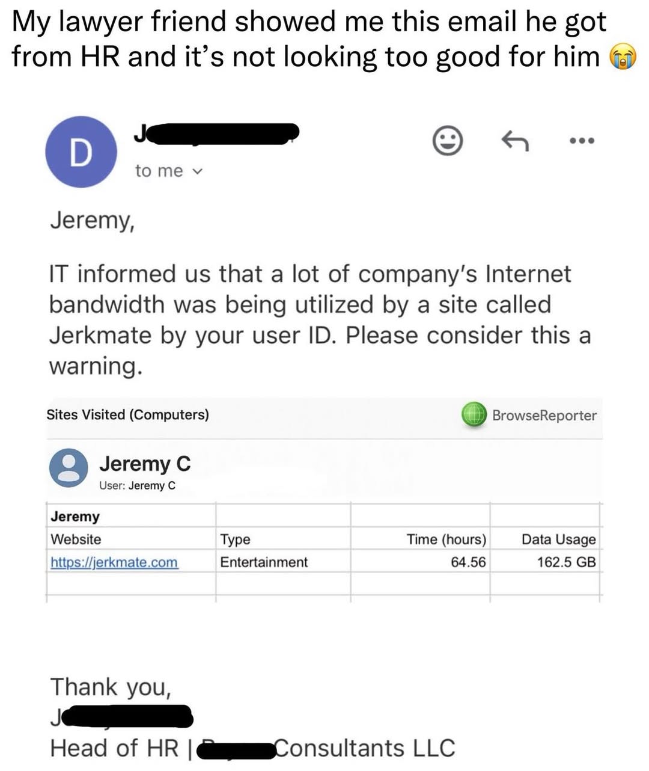649x771 pixels.
Task: Click the reply arrow icon
Action: pos(515,141)
